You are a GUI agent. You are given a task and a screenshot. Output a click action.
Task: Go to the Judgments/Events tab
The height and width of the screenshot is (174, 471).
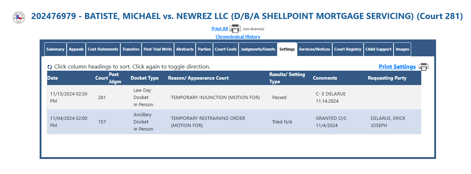coord(258,49)
